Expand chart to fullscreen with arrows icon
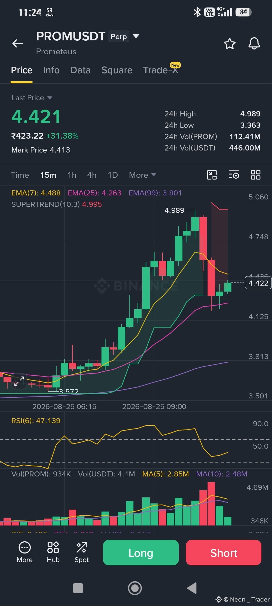Screen dimensions: 272x606 click(19, 381)
